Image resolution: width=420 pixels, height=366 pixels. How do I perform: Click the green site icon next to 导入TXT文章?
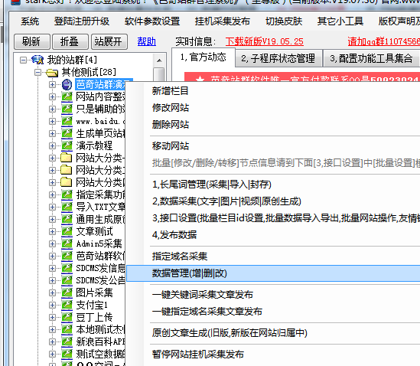[x=67, y=207]
